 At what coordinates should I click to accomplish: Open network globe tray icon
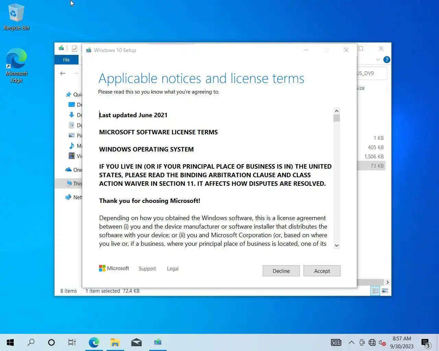pyautogui.click(x=372, y=342)
